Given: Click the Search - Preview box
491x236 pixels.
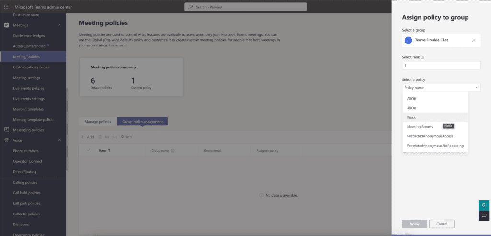Looking at the screenshot, I should [x=245, y=7].
